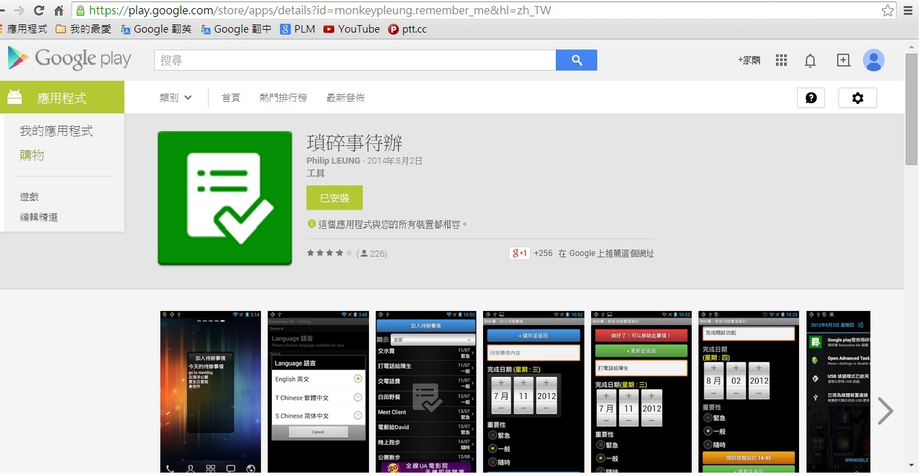Open screenshot with 做好了 red banner
920x476 pixels.
coord(641,392)
